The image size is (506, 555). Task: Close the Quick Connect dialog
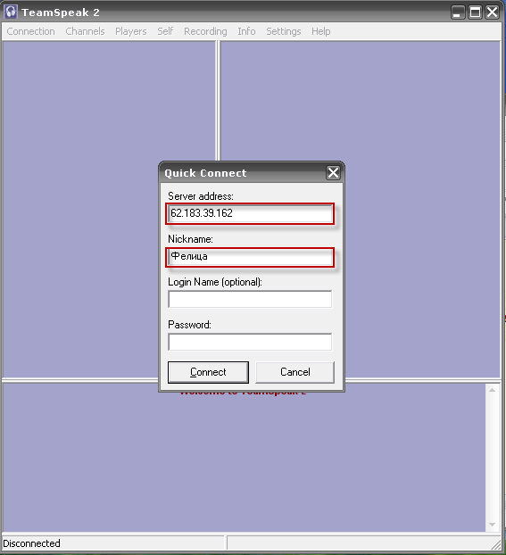click(x=333, y=173)
